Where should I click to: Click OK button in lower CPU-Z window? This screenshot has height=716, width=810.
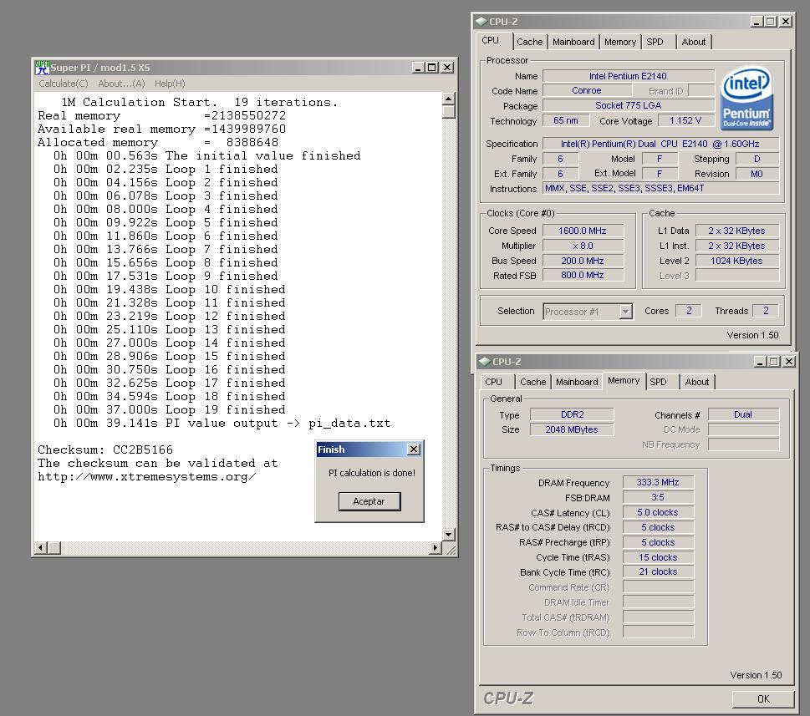coord(763,698)
